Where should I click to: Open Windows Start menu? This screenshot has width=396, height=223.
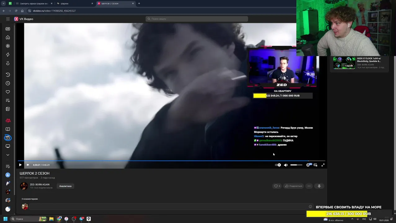pyautogui.click(x=6, y=219)
